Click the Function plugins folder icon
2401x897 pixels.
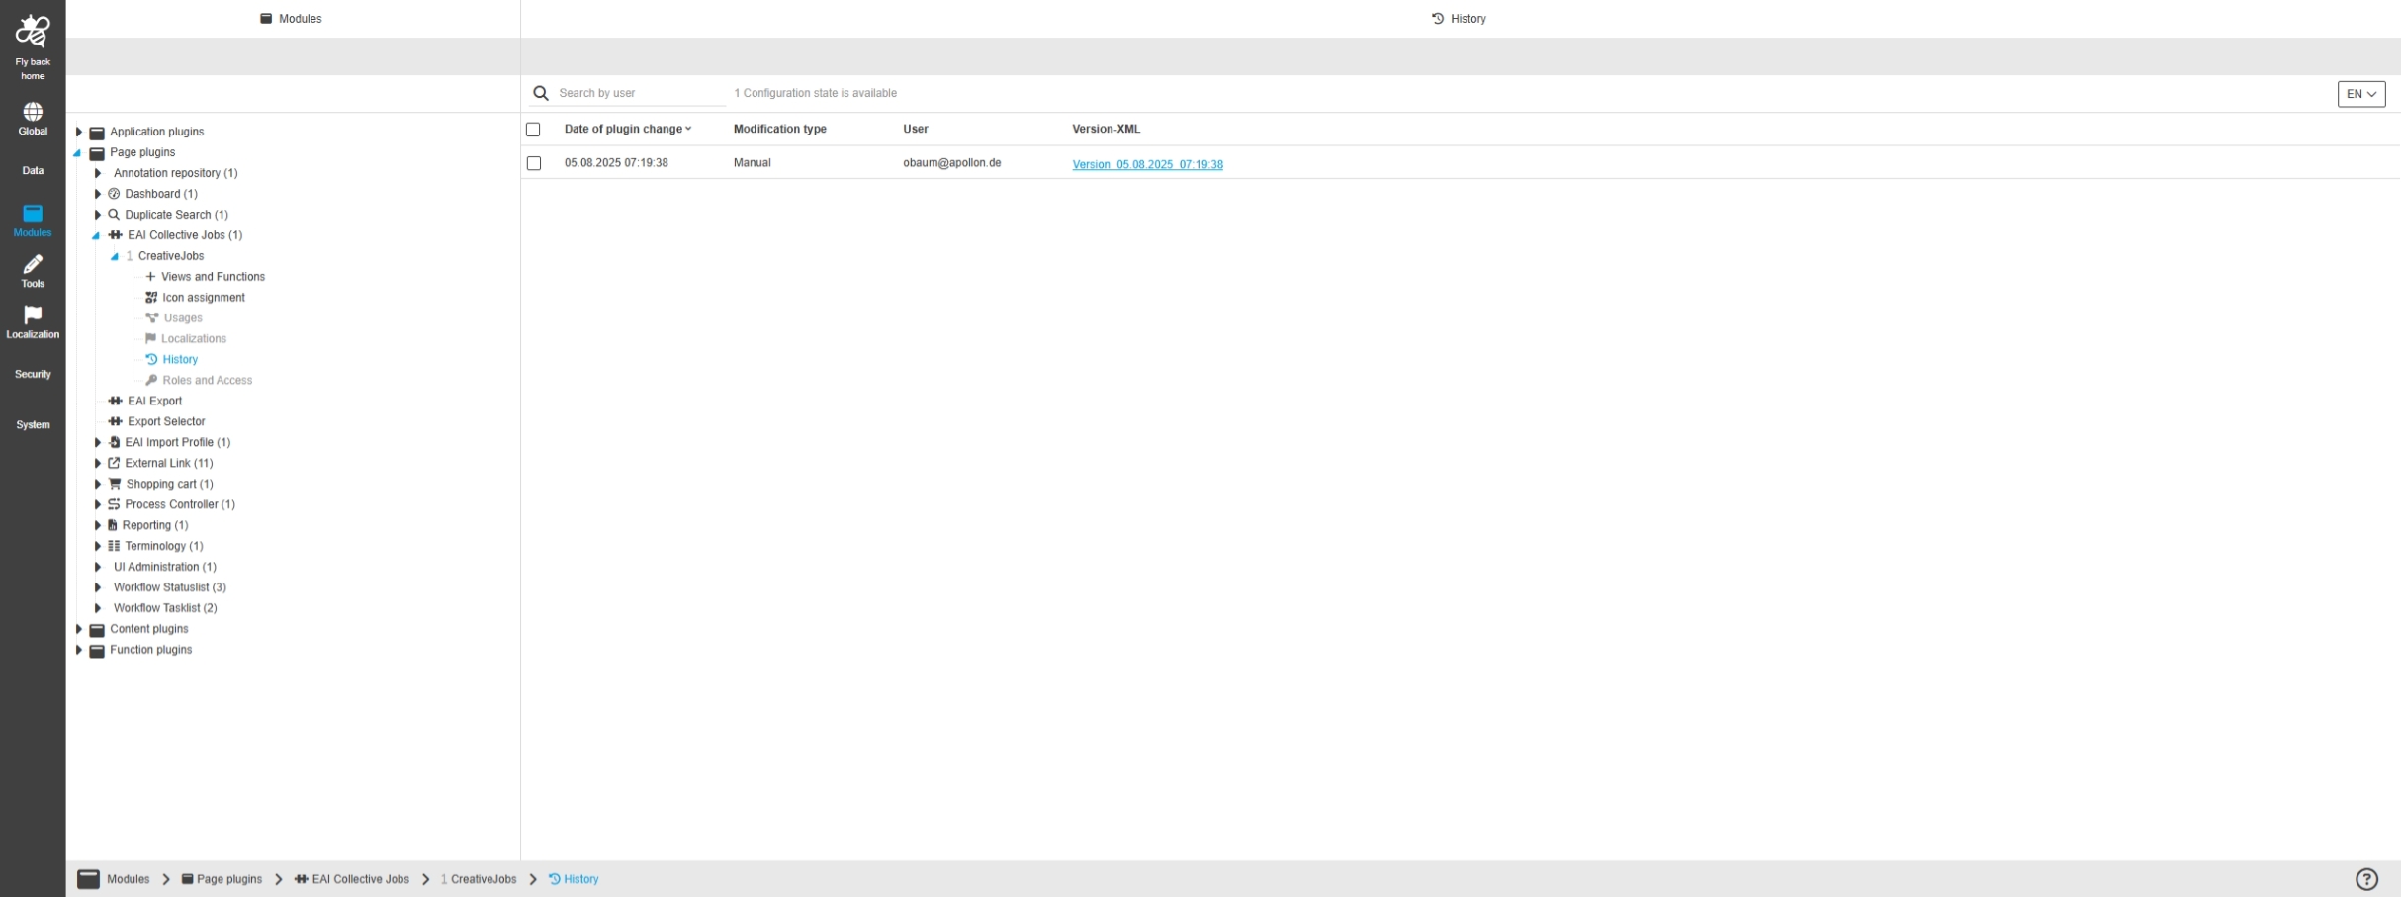coord(97,651)
